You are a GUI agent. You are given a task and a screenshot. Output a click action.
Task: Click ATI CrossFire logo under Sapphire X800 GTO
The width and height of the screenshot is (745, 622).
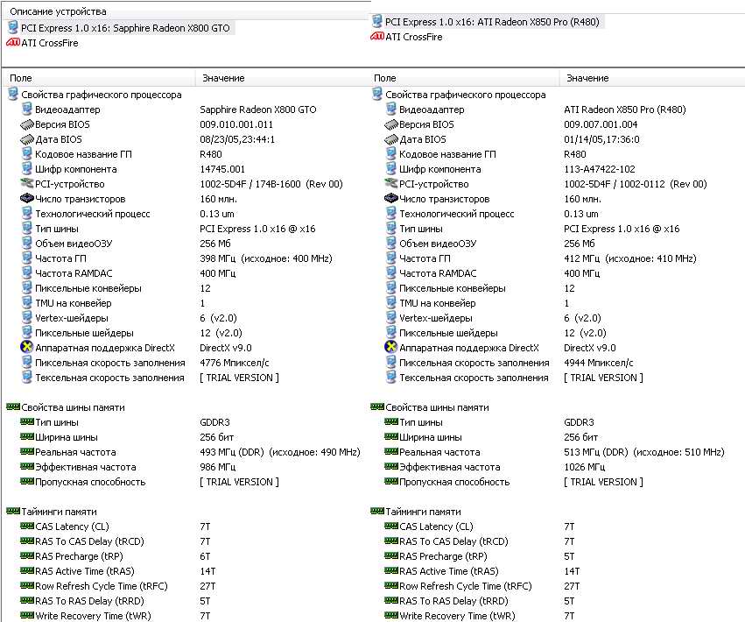[x=13, y=43]
